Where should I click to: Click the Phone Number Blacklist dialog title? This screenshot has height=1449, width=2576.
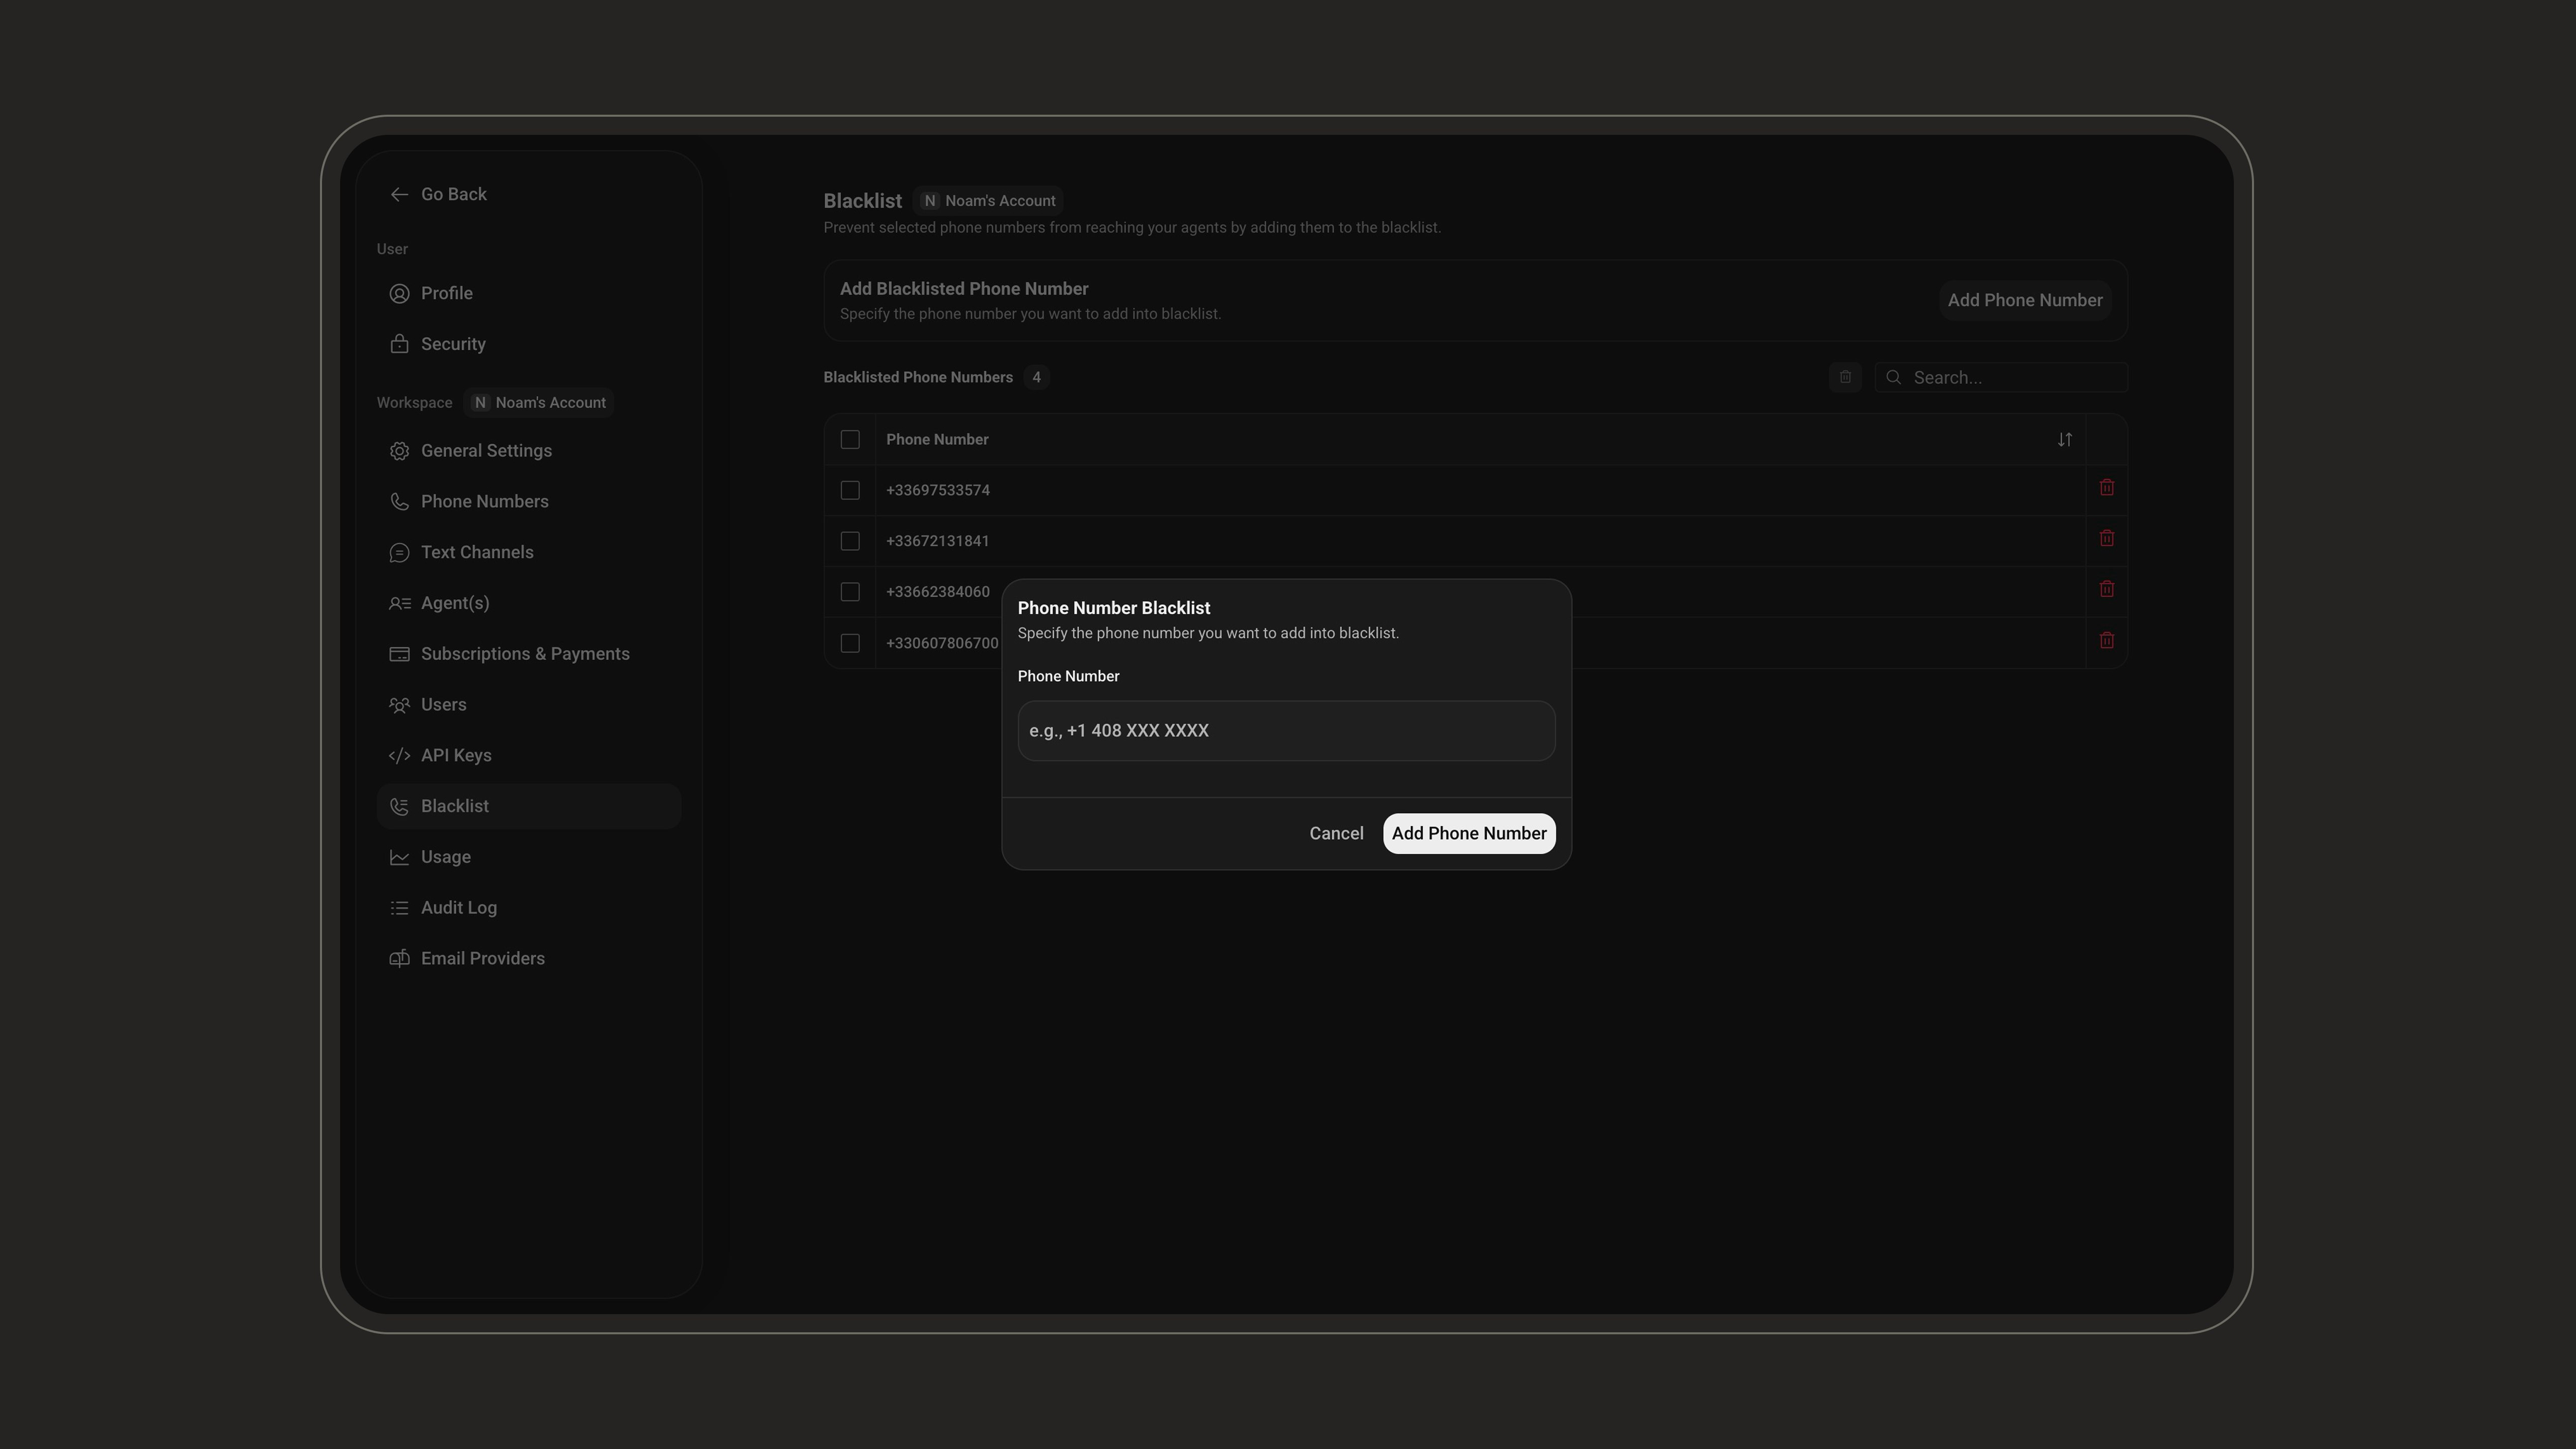click(x=1114, y=608)
